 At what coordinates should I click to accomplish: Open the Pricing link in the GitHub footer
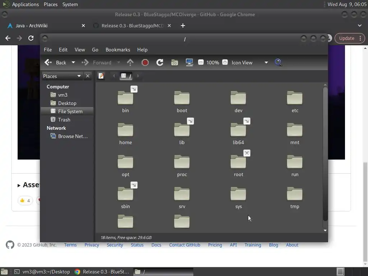(215, 245)
